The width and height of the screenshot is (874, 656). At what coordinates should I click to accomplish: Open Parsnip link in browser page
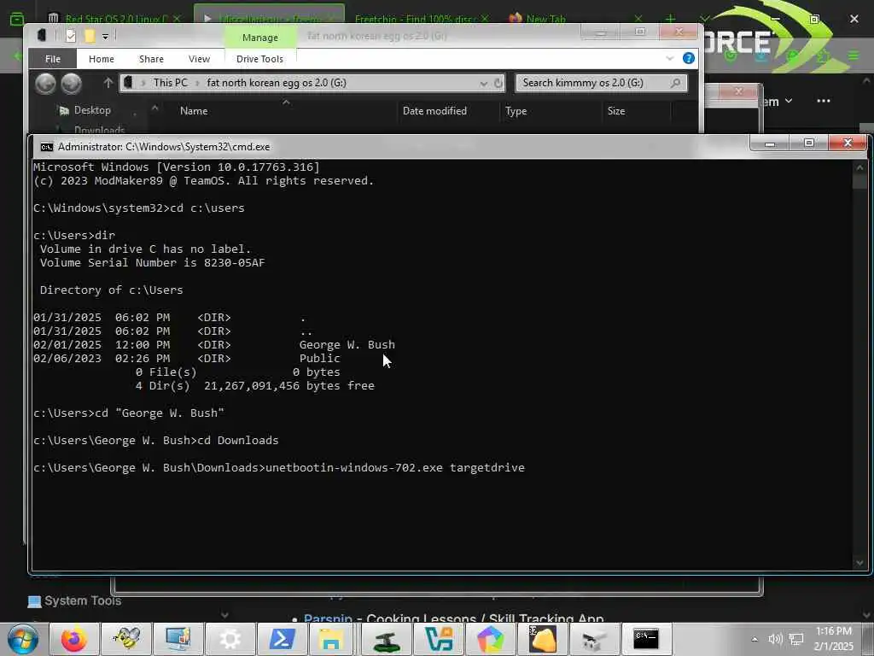point(328,618)
